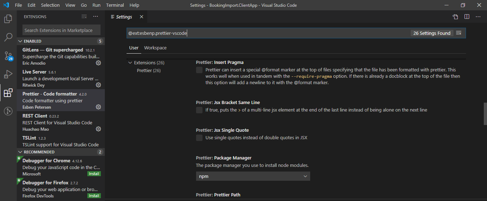Click the Prettier: Insert Pragma setting title
This screenshot has width=487, height=201.
220,62
